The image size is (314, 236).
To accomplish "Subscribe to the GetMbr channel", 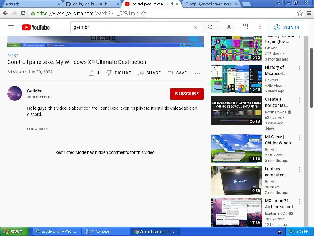I will pyautogui.click(x=187, y=94).
